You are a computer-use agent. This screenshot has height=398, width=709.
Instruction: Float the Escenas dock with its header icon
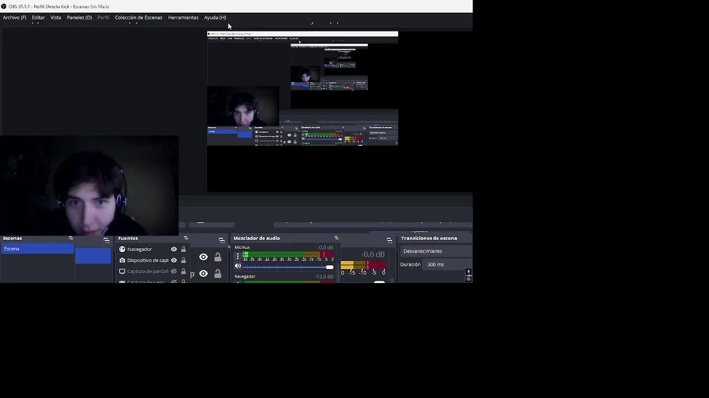click(71, 238)
